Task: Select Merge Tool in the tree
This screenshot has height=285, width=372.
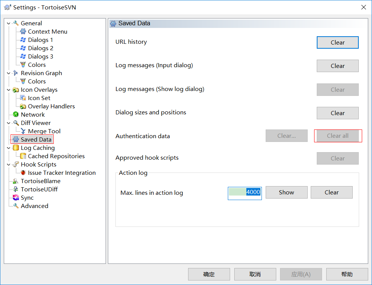Action: coord(44,131)
